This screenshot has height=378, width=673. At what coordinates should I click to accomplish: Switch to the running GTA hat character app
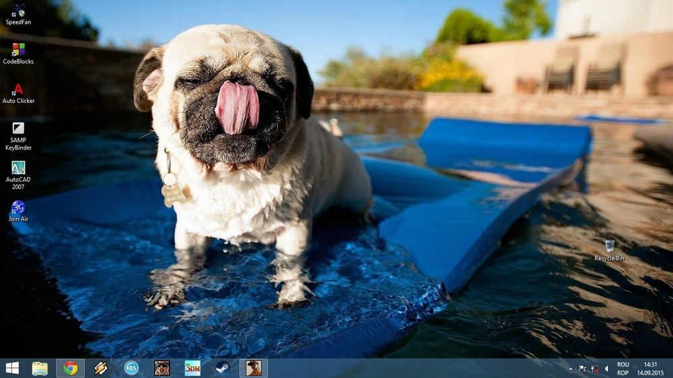[253, 368]
